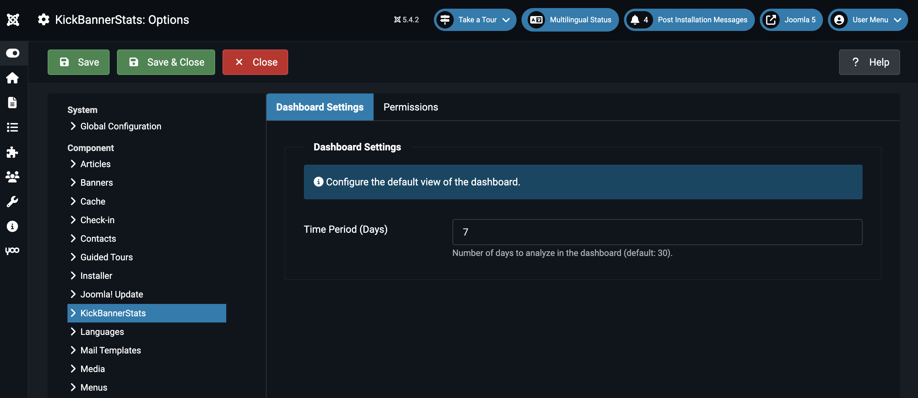
Task: Open the System wrench icon in sidebar
Action: tap(12, 202)
